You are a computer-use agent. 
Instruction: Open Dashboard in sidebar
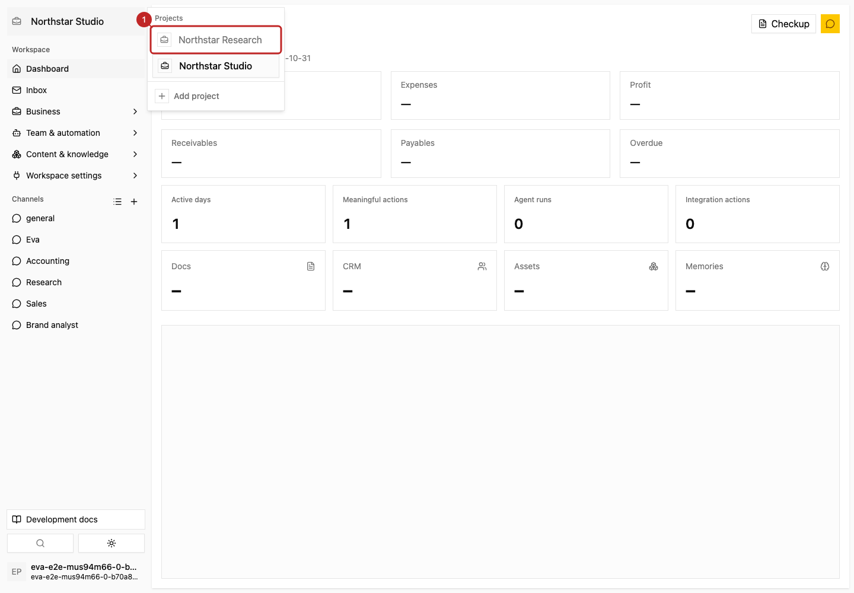76,69
